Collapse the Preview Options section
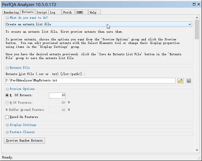Screen dimensions: 202x161 point(7,89)
